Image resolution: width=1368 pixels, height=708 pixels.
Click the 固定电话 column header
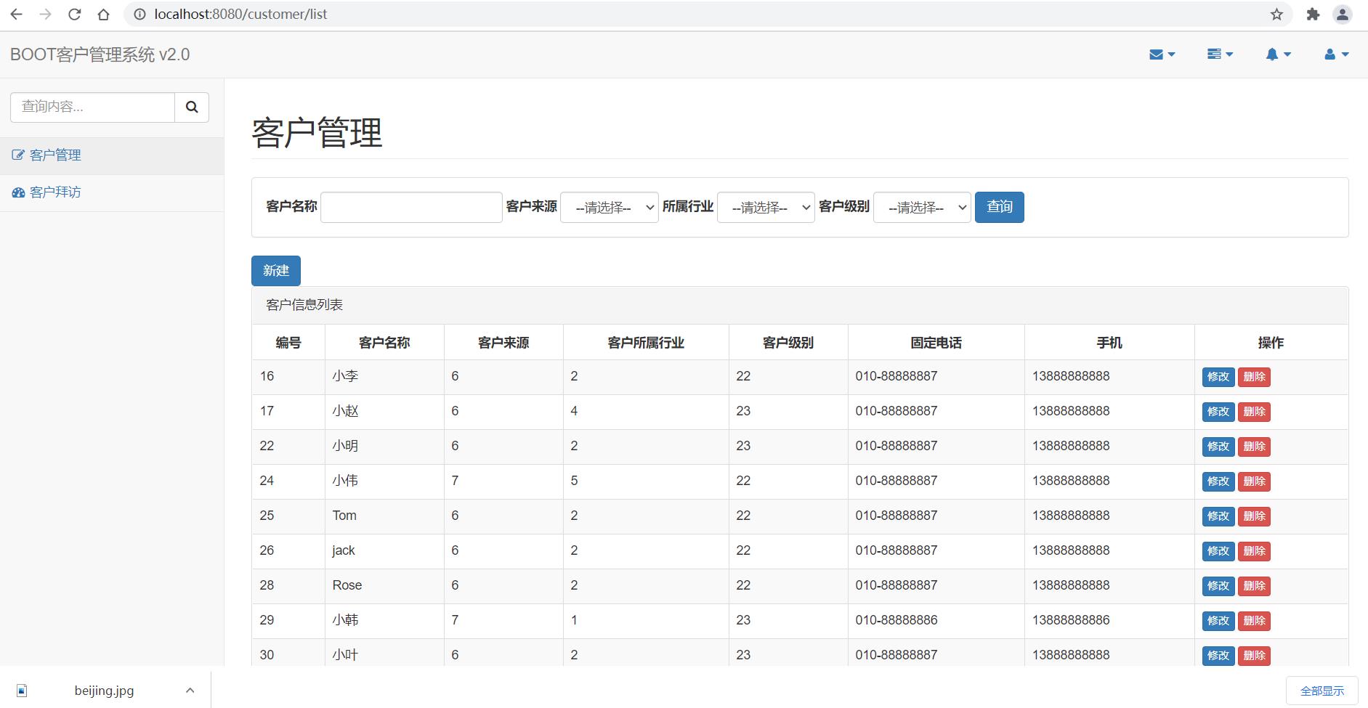pyautogui.click(x=936, y=343)
